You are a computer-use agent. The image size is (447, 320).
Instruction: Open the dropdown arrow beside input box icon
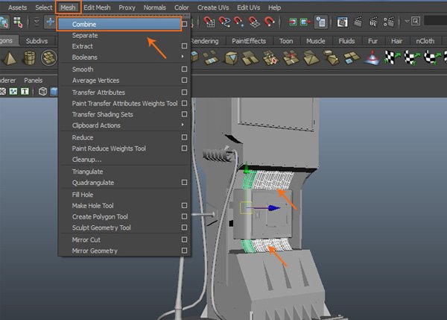[x=407, y=22]
